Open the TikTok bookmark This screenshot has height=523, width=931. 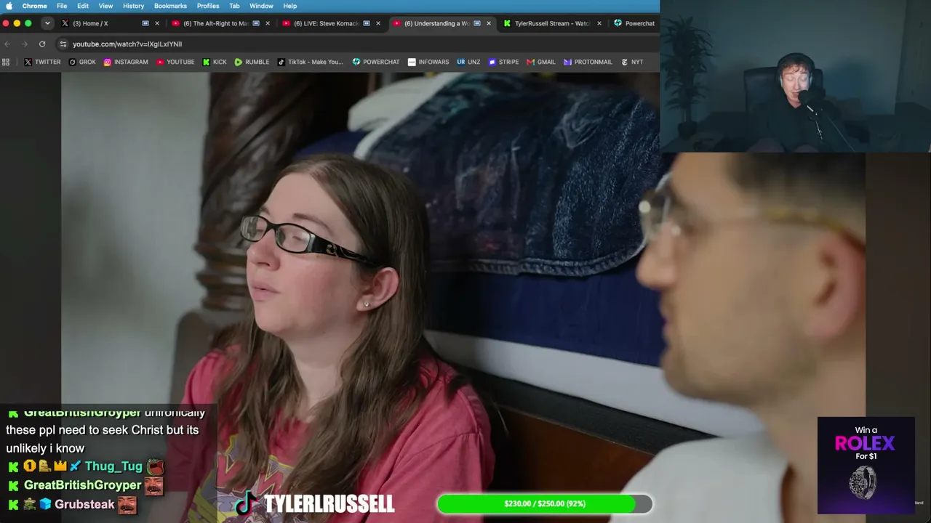point(310,62)
